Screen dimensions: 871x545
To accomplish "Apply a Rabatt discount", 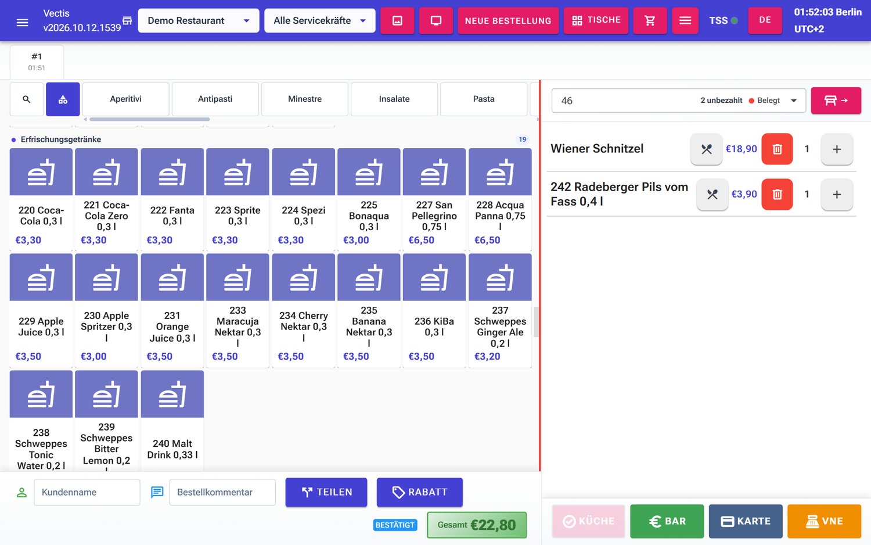I will point(420,492).
